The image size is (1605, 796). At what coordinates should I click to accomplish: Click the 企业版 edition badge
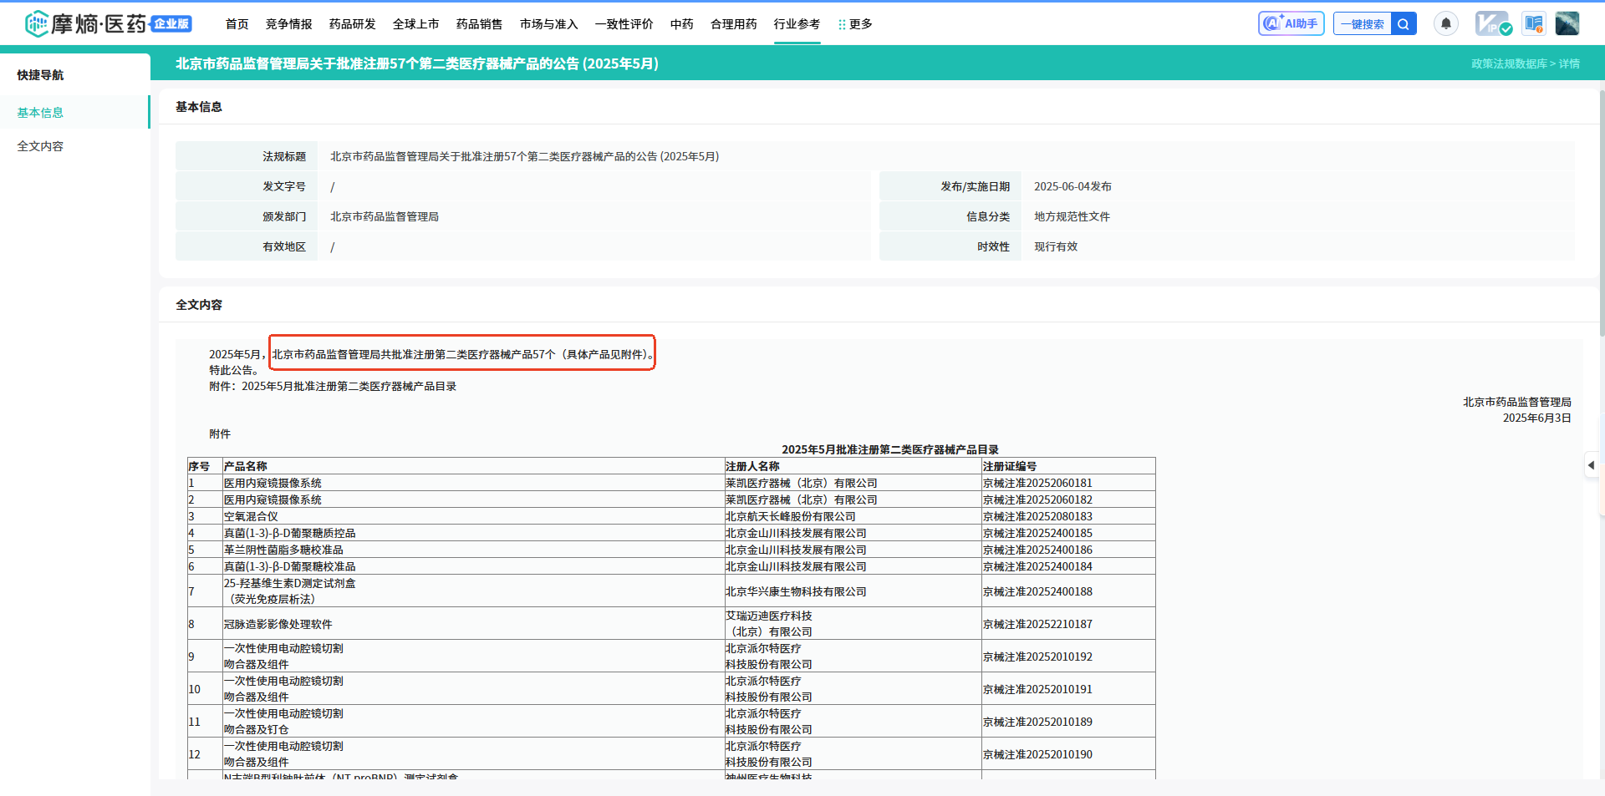(x=171, y=24)
